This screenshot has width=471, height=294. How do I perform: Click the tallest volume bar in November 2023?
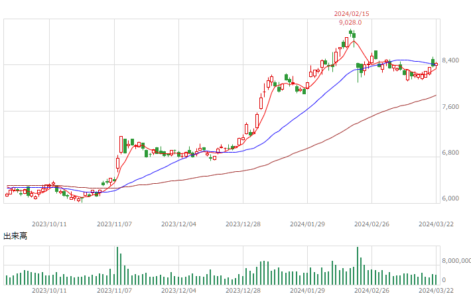pyautogui.click(x=117, y=265)
